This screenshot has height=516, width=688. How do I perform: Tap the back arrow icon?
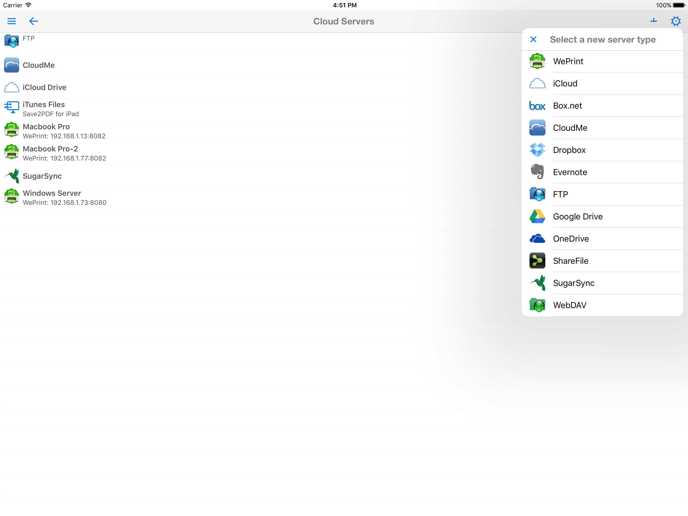tap(33, 21)
